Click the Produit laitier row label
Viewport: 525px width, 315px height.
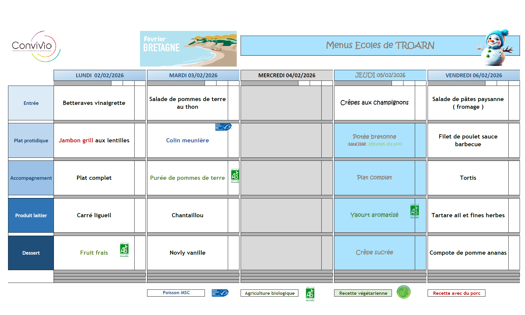(x=31, y=215)
